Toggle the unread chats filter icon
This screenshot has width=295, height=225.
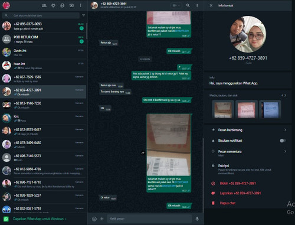(x=84, y=15)
